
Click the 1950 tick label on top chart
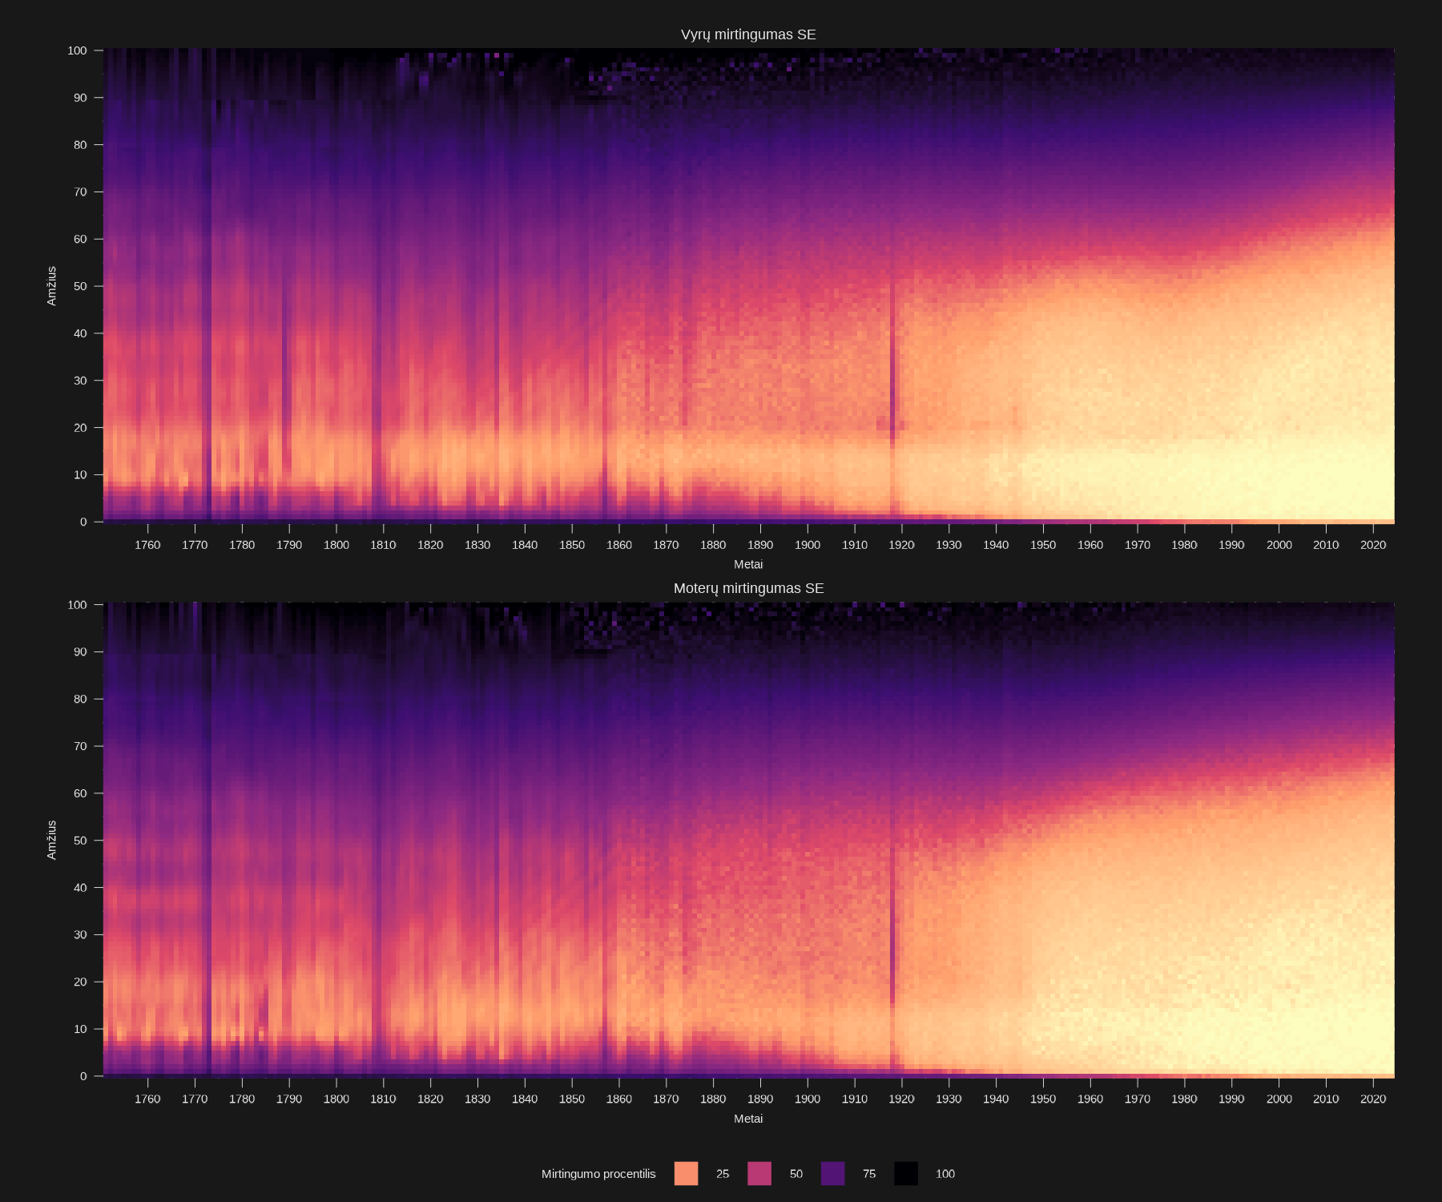[x=1042, y=545]
